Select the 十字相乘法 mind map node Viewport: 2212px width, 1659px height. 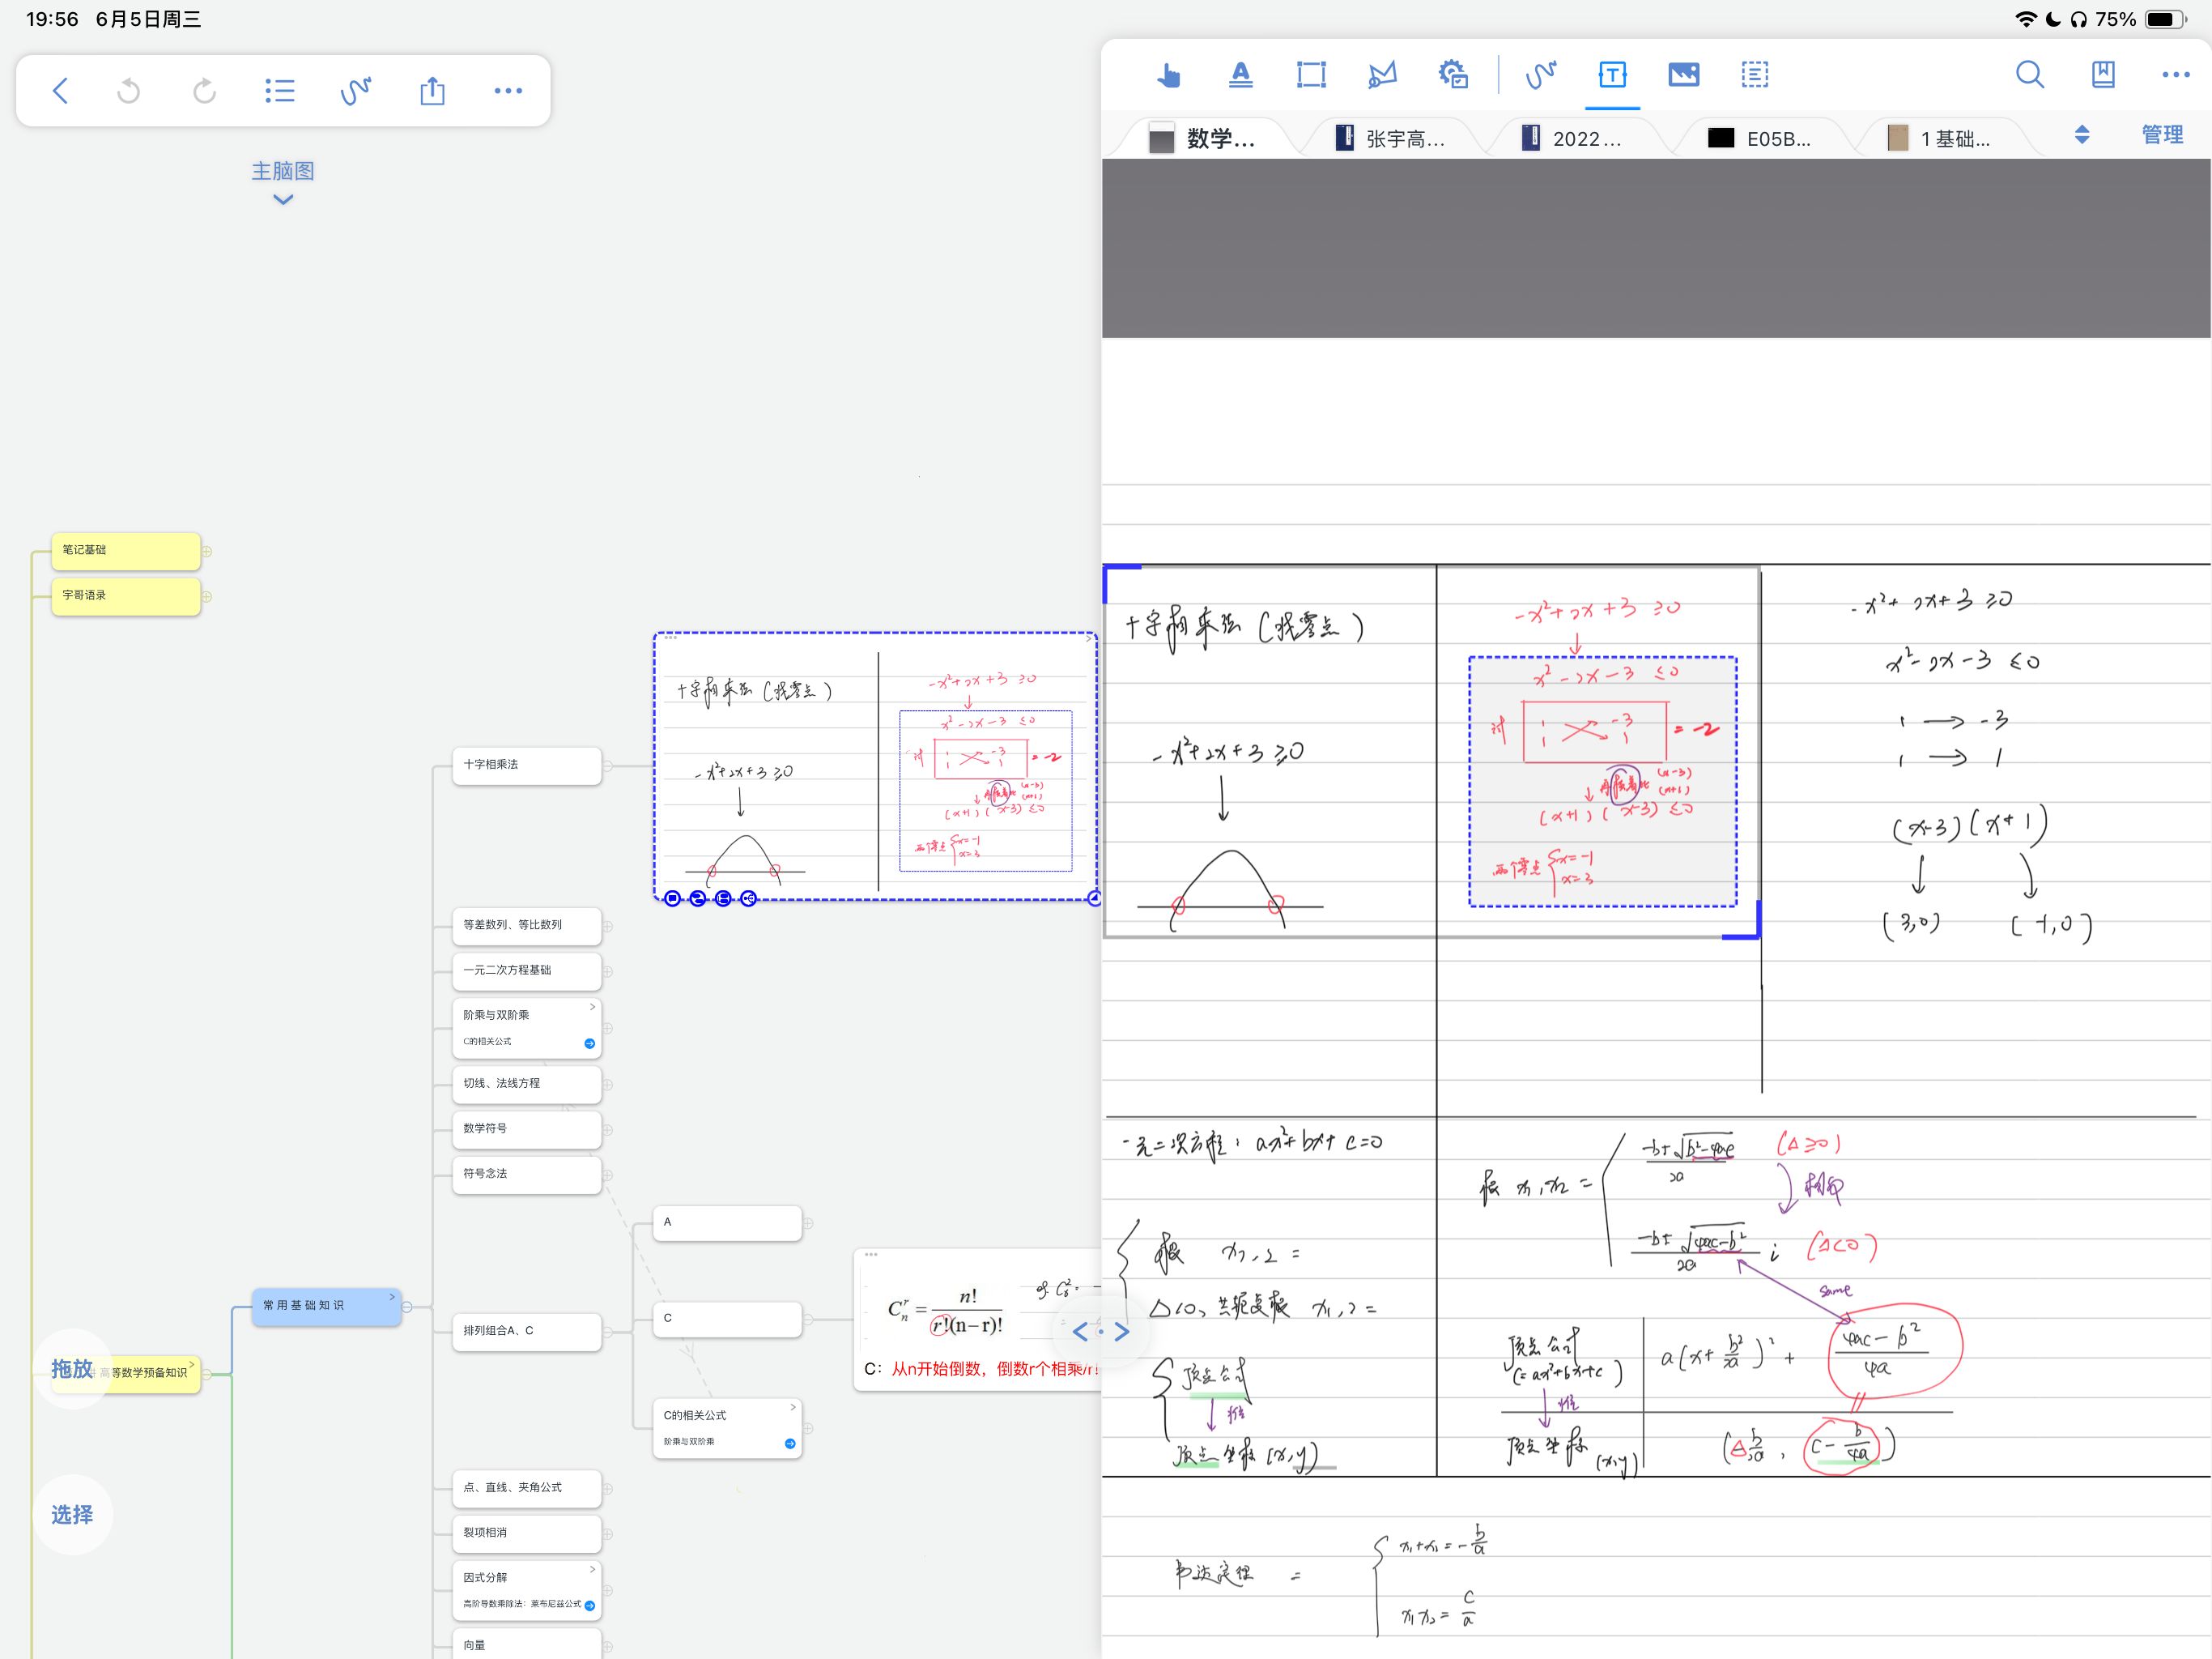526,765
